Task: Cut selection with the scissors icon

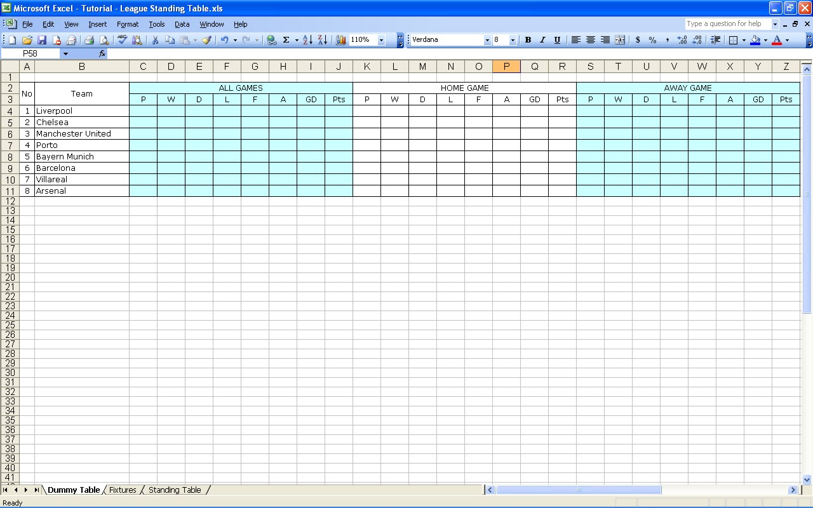Action: (x=155, y=40)
